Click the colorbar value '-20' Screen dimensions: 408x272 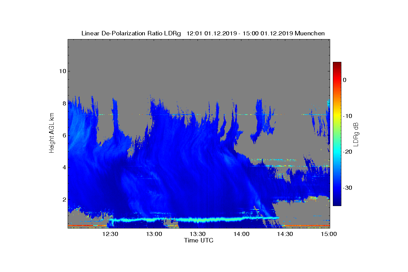(x=347, y=152)
